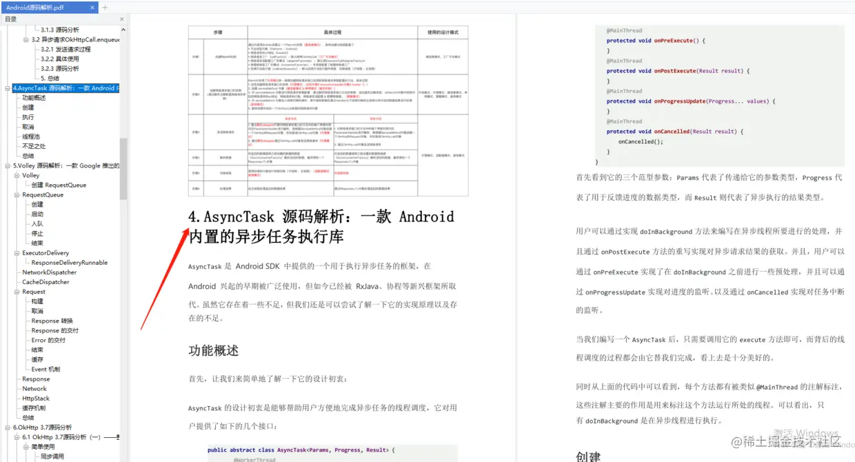Jump to 构建 in outline
The height and width of the screenshot is (462, 855).
(37, 301)
